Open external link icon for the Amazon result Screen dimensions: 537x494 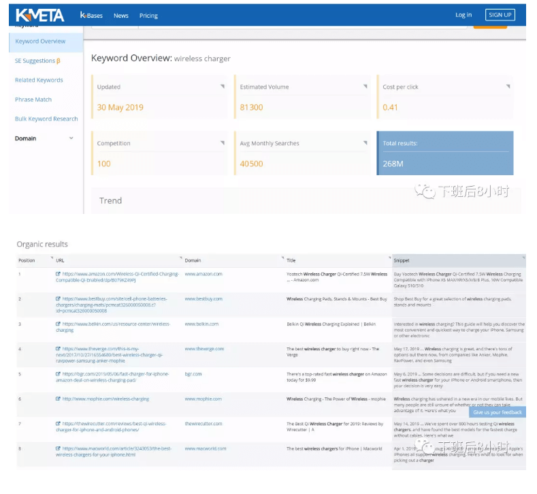[58, 274]
